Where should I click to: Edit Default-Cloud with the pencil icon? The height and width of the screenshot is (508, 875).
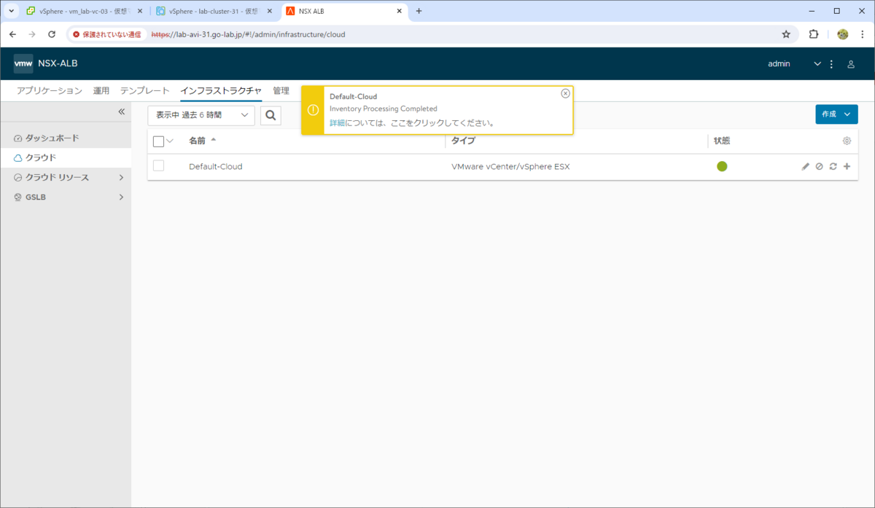pyautogui.click(x=806, y=166)
